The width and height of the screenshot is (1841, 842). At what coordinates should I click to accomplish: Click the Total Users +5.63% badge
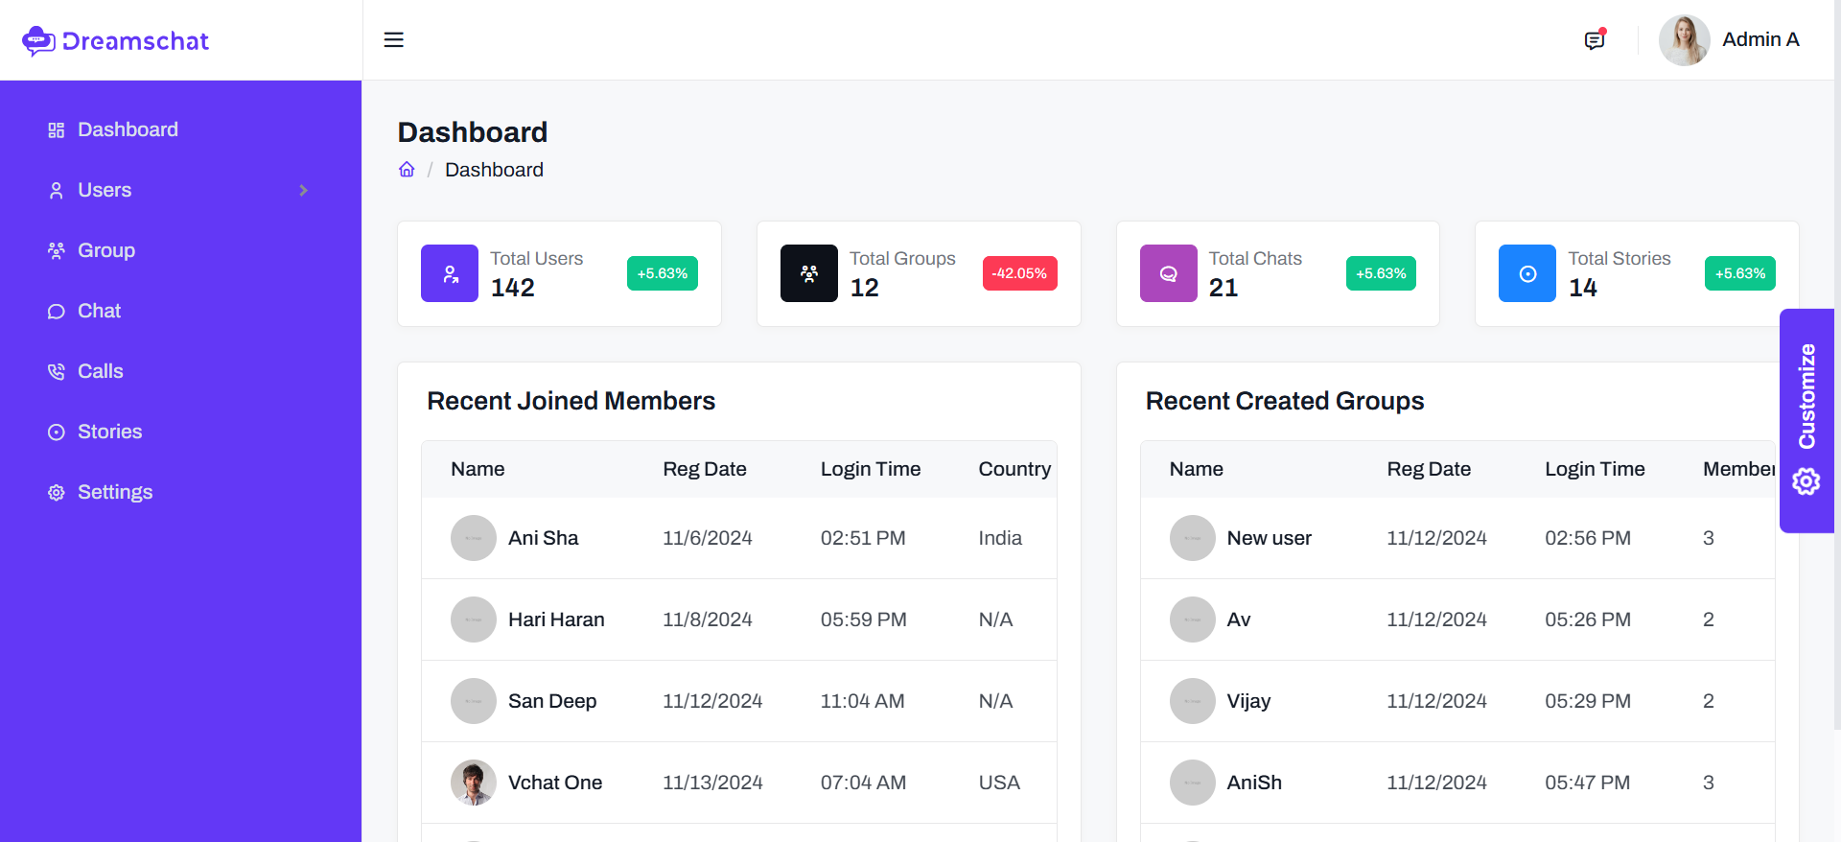[x=663, y=273]
